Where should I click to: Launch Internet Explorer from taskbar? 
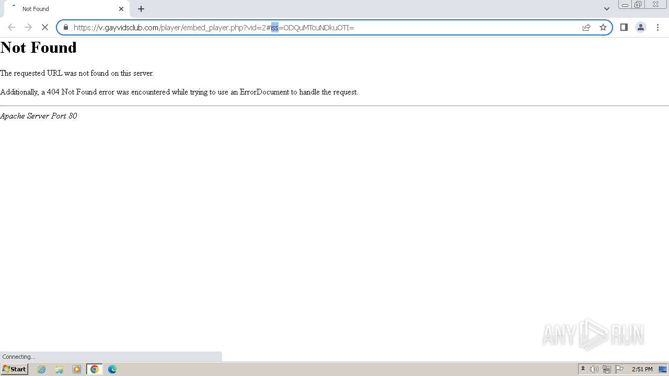[42, 369]
